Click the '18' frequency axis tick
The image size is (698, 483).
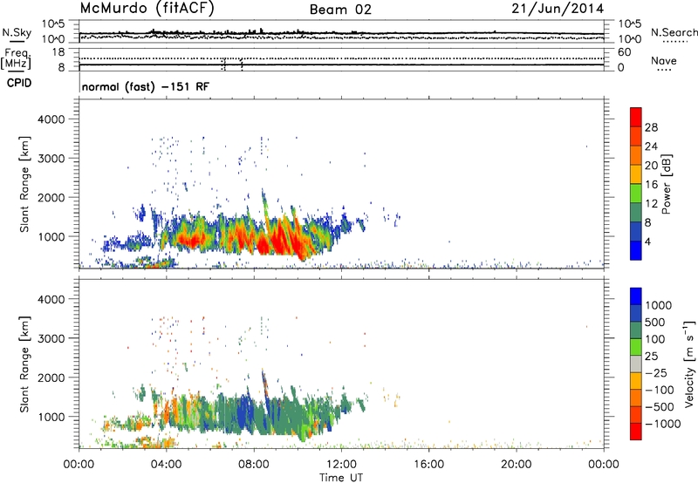pos(58,52)
